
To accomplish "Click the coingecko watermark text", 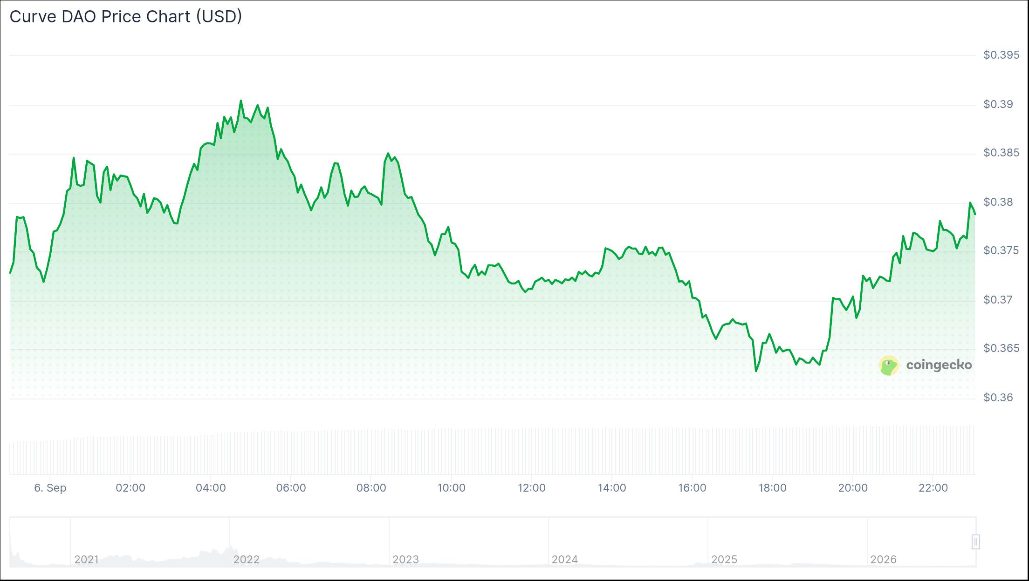I will (x=939, y=365).
